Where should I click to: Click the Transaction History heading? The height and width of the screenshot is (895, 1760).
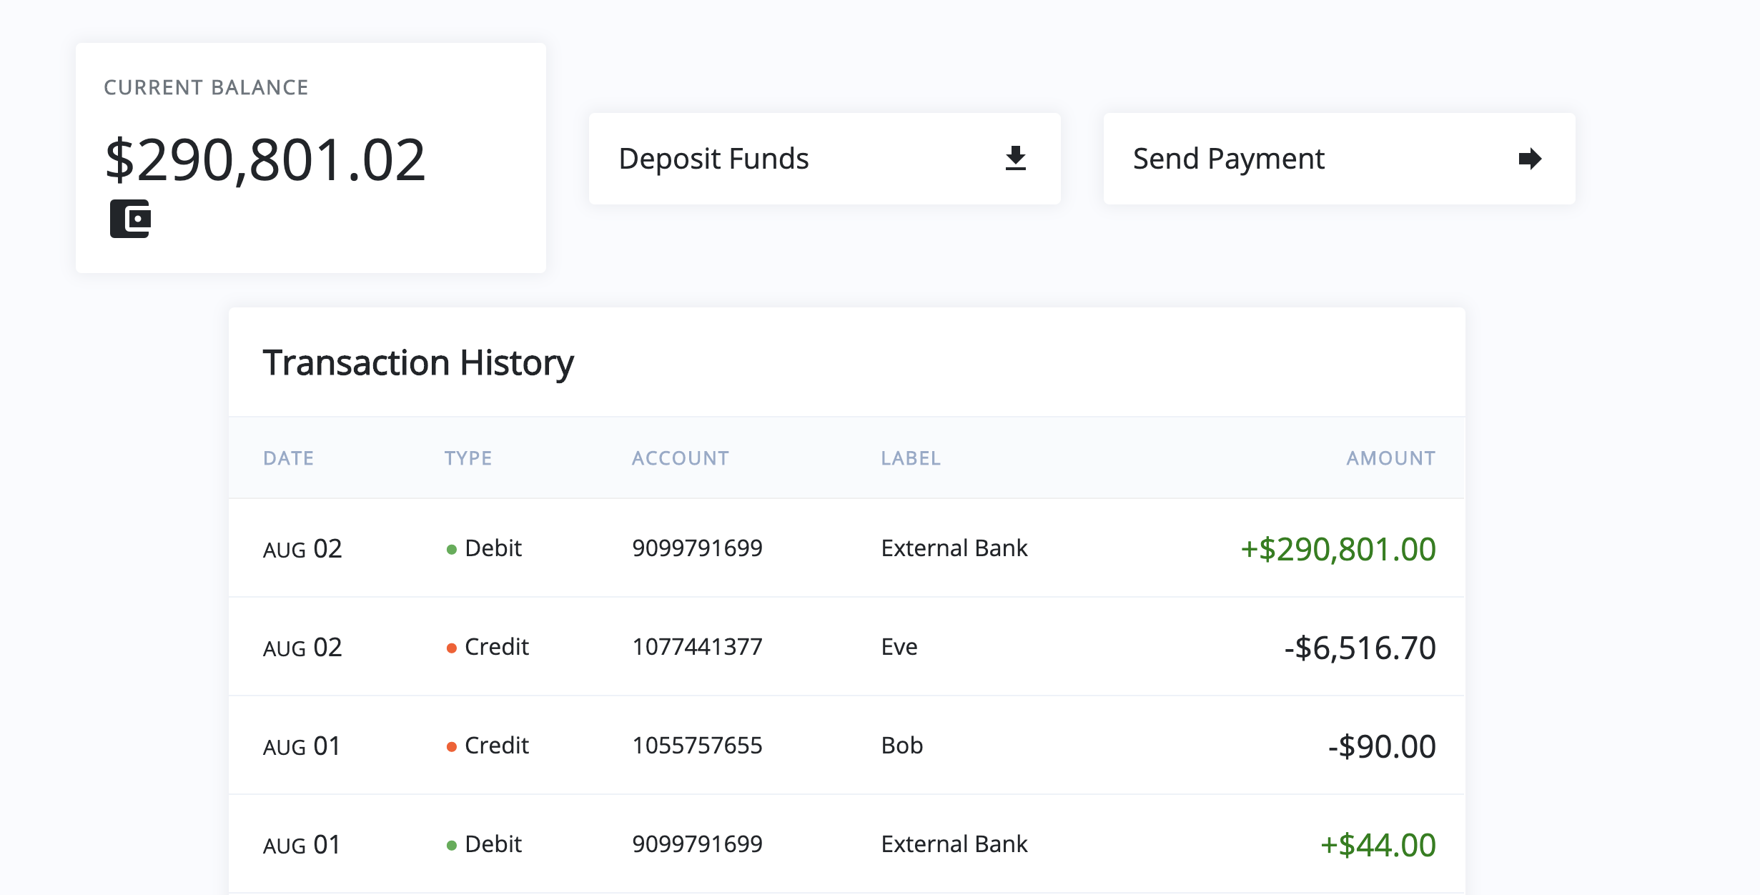(418, 362)
